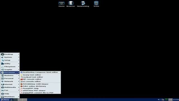Viewport: 179px width, 101px height.
Task: Open the Fun menu category
Action: [x=10, y=90]
